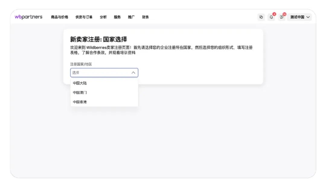The width and height of the screenshot is (326, 187).
Task: Open the help icon with badge 10
Action: click(281, 17)
